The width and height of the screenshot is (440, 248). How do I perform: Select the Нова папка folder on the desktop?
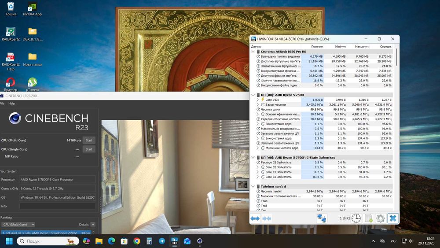(x=32, y=59)
